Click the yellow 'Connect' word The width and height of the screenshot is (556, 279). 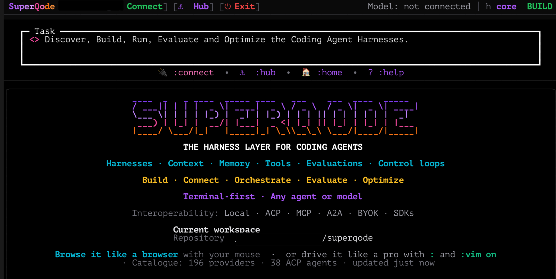point(201,180)
